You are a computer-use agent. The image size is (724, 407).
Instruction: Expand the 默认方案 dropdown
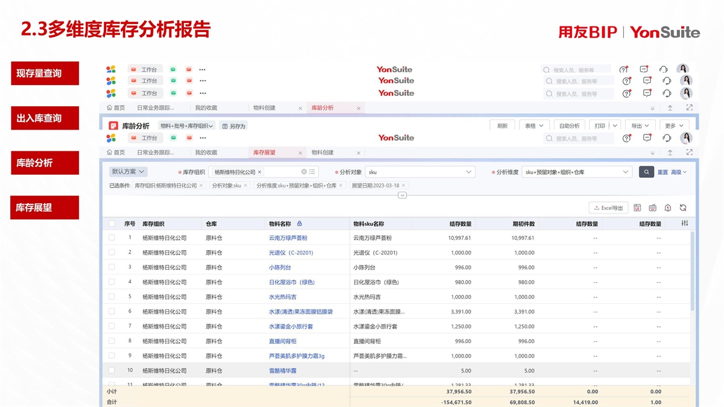click(129, 172)
